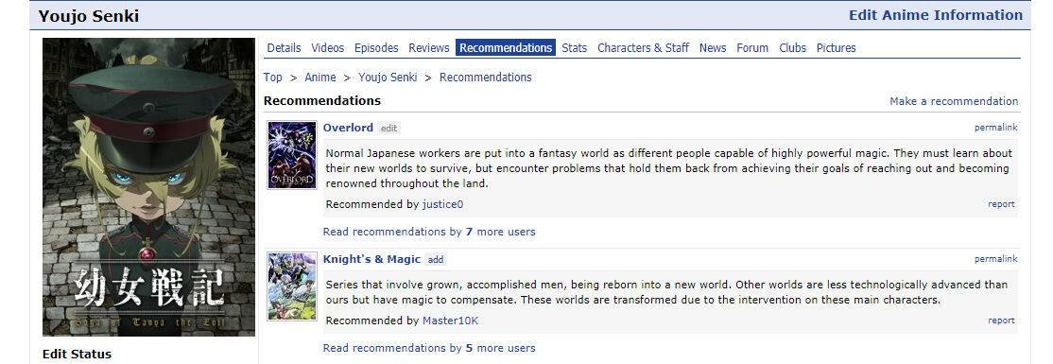Click the edit button next to Overlord
This screenshot has height=364, width=1053.
(x=388, y=128)
